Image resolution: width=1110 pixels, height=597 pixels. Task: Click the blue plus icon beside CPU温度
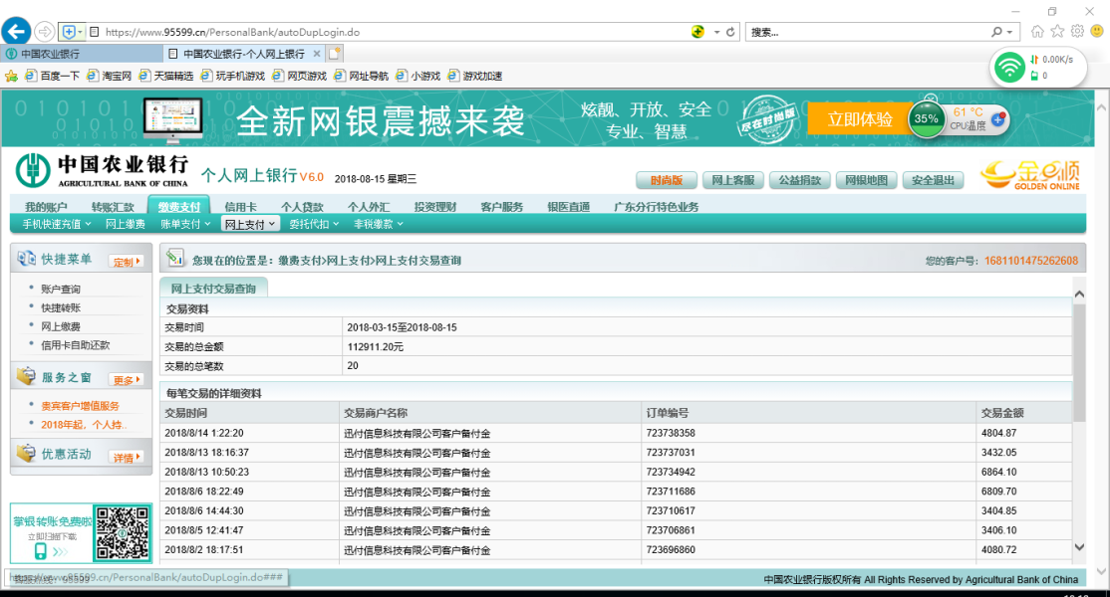998,119
